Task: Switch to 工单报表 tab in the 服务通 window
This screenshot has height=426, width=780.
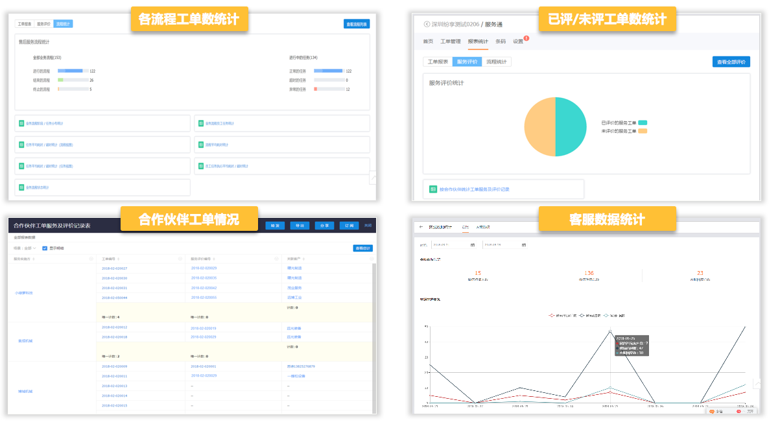Action: 438,62
